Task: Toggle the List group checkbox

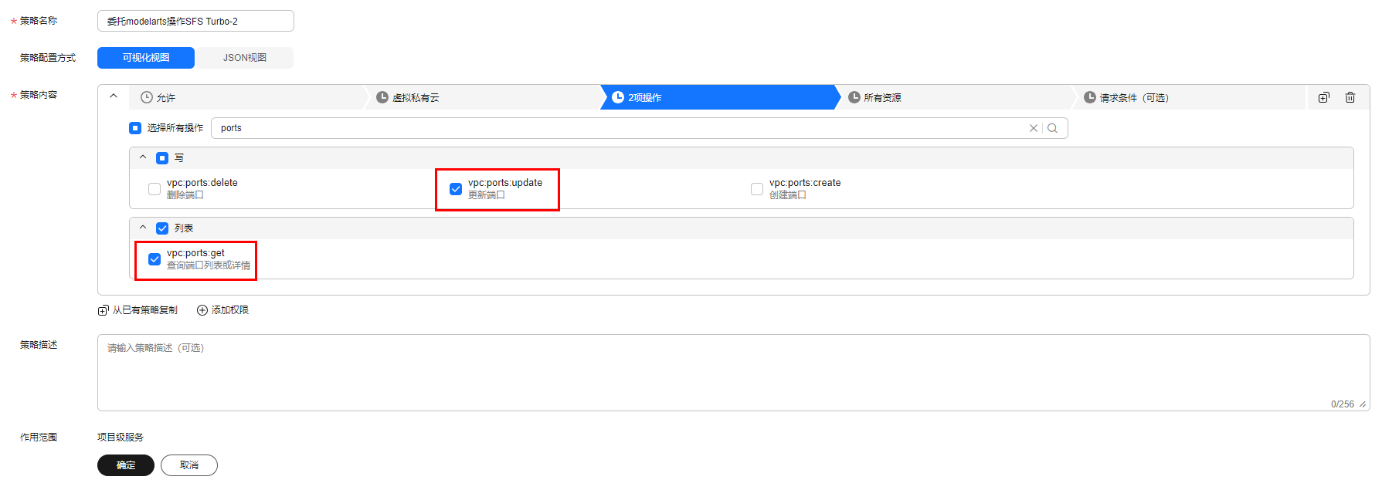Action: point(162,228)
